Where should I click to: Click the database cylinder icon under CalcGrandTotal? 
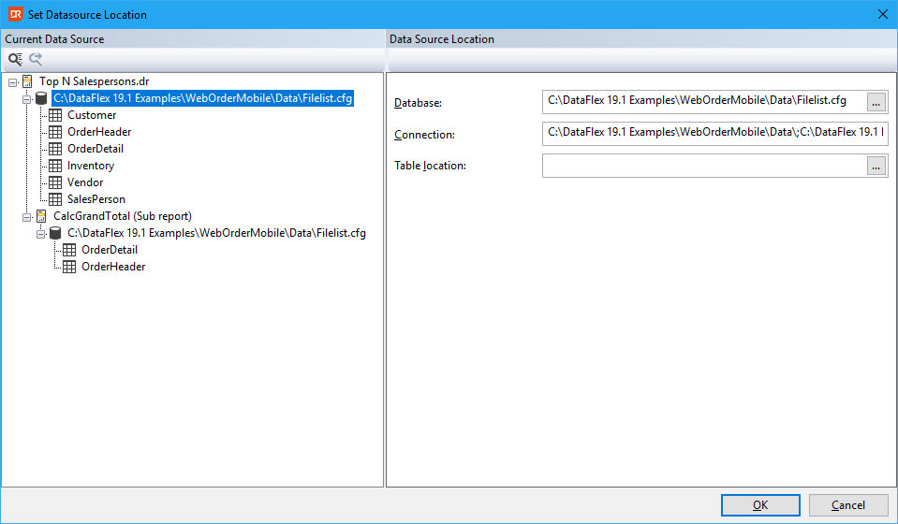(55, 233)
